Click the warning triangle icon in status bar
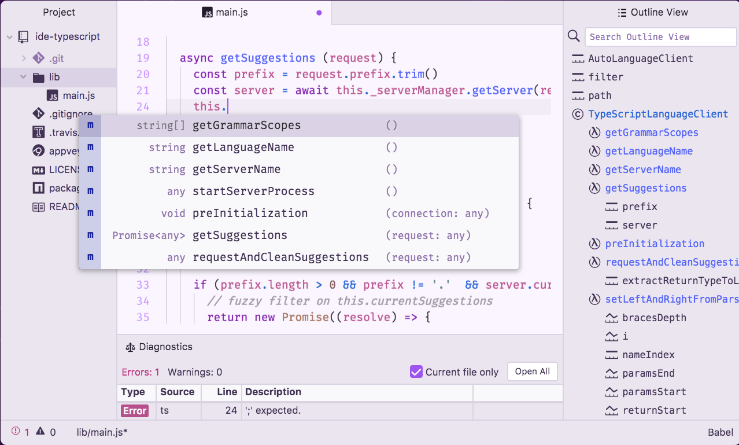This screenshot has width=739, height=445. [x=40, y=432]
